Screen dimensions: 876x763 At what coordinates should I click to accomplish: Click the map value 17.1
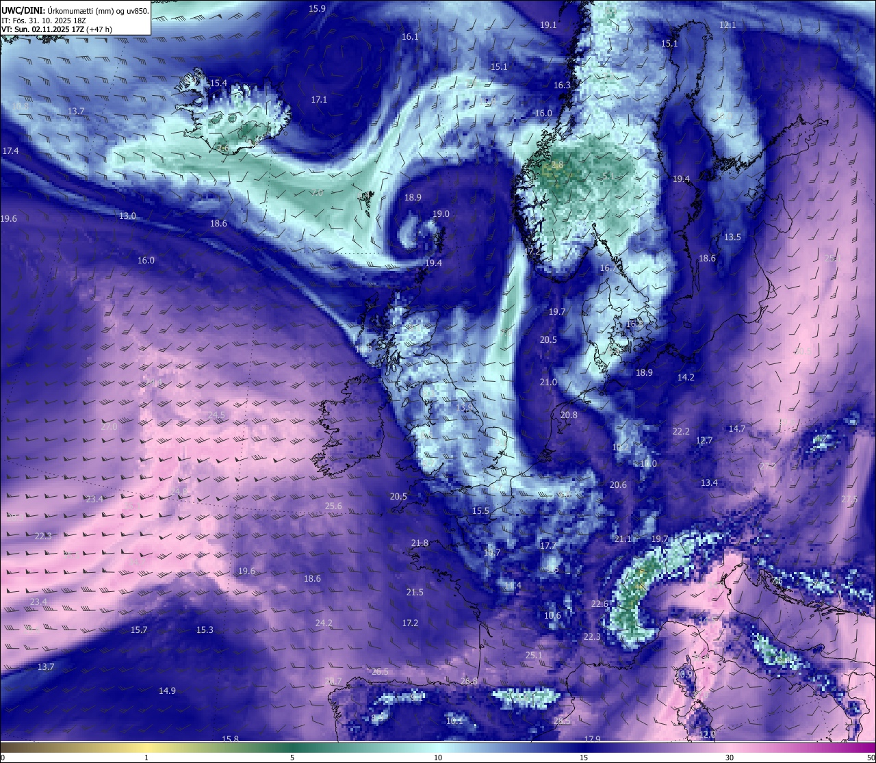[x=319, y=100]
